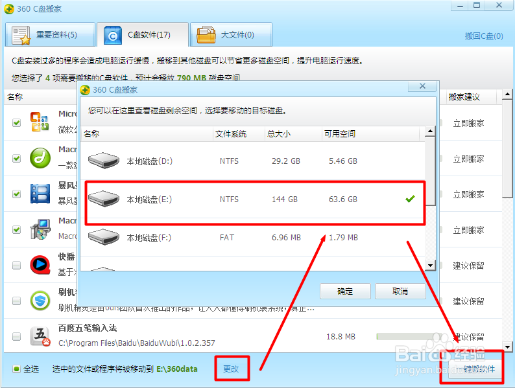Click the C盘软件 blue C icon
515x388 pixels.
click(x=113, y=36)
